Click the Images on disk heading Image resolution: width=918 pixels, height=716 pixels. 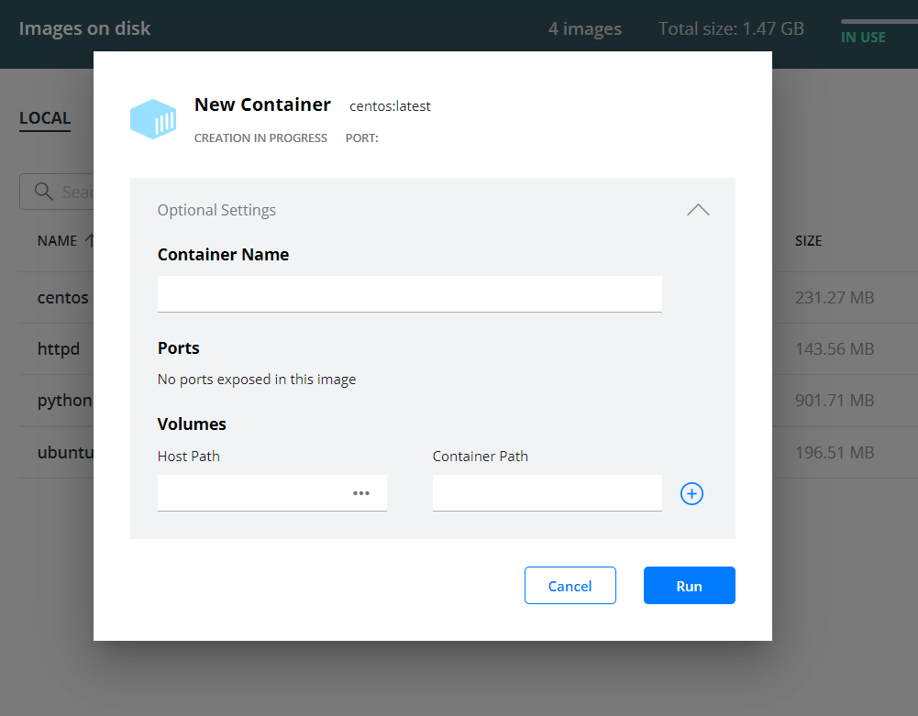click(85, 28)
